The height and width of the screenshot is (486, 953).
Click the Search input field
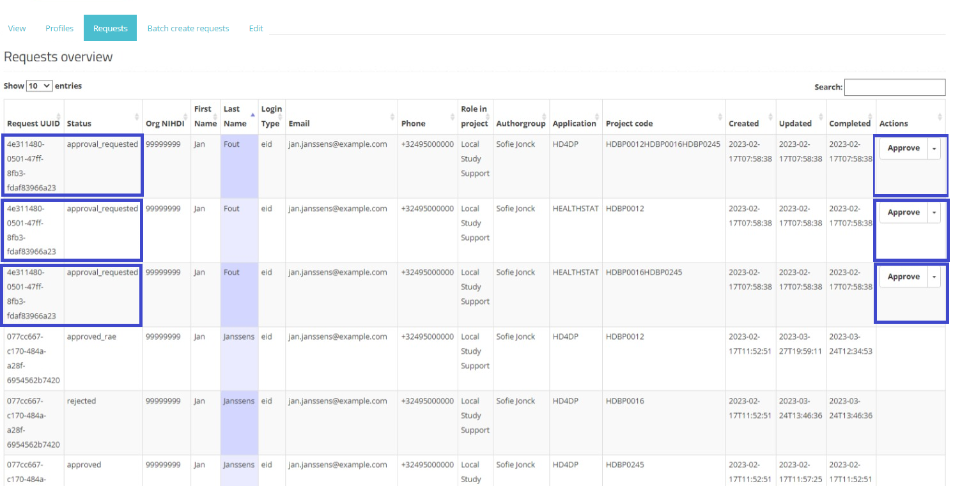click(x=894, y=87)
